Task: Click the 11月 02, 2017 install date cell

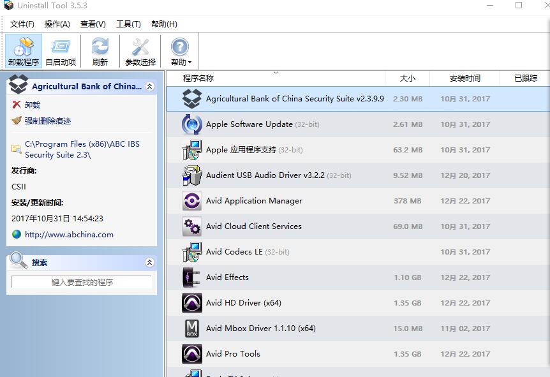Action: click(465, 329)
